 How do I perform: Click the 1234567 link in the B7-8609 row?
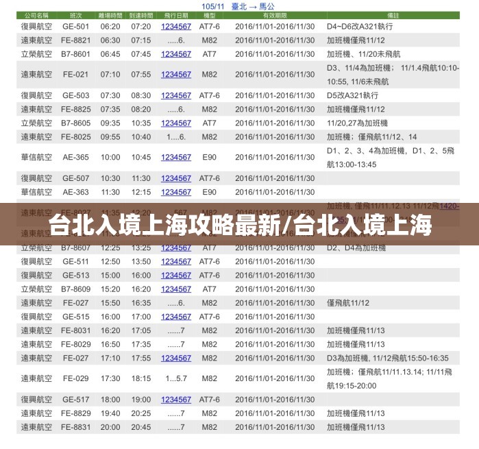click(x=176, y=289)
